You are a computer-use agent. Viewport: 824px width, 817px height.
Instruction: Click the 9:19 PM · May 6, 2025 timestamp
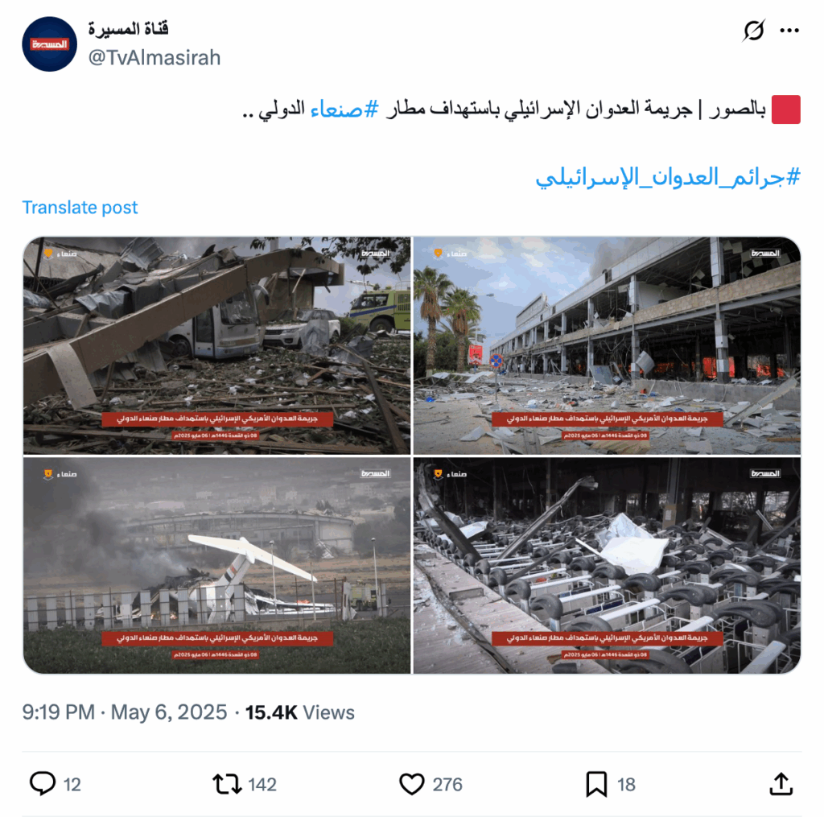[125, 712]
